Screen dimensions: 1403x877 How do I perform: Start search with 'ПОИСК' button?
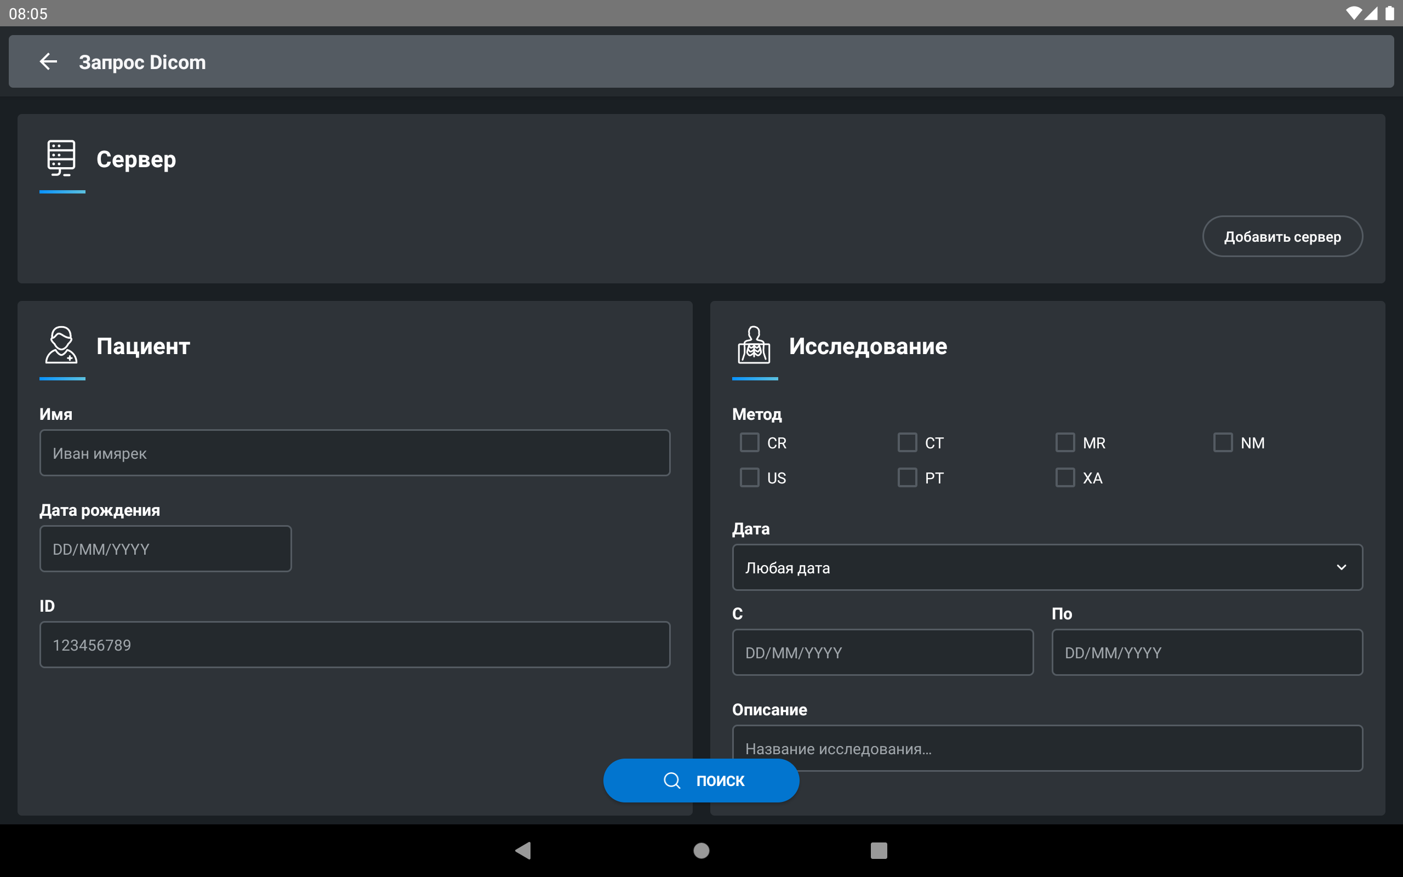tap(701, 780)
